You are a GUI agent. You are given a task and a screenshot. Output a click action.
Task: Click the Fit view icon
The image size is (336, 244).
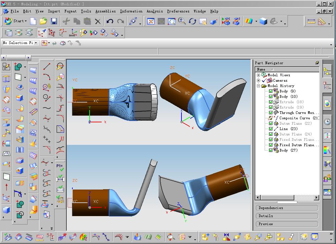click(151, 22)
